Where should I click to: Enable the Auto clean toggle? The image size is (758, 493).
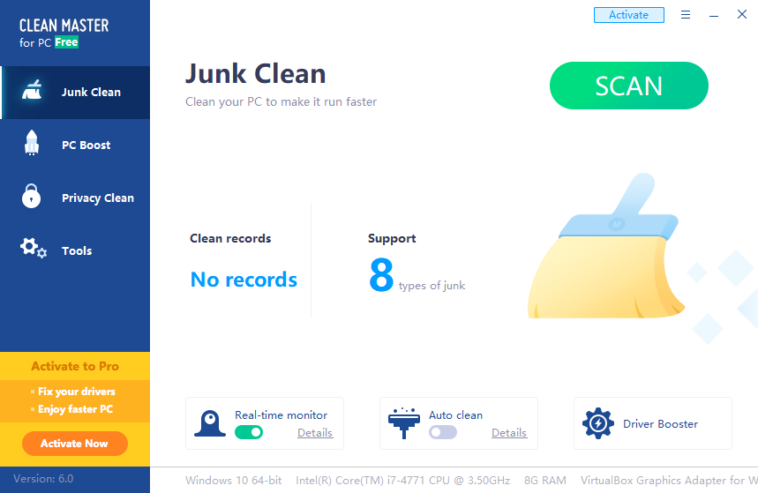pos(443,432)
